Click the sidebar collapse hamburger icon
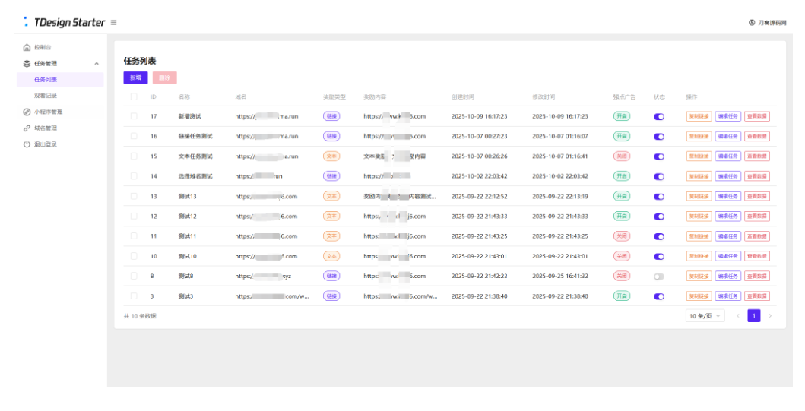805x411 pixels. [x=113, y=23]
